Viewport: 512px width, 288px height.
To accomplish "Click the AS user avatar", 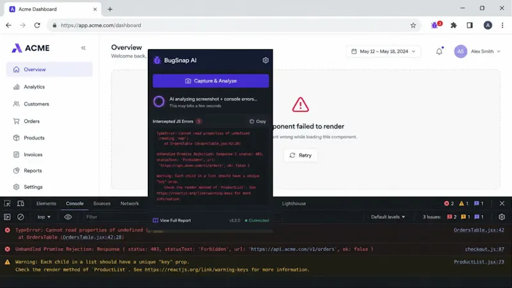I will [x=460, y=51].
